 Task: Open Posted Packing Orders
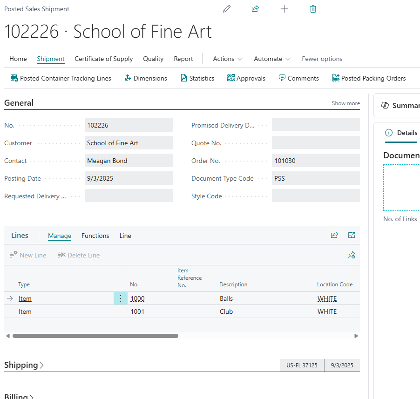pos(369,78)
